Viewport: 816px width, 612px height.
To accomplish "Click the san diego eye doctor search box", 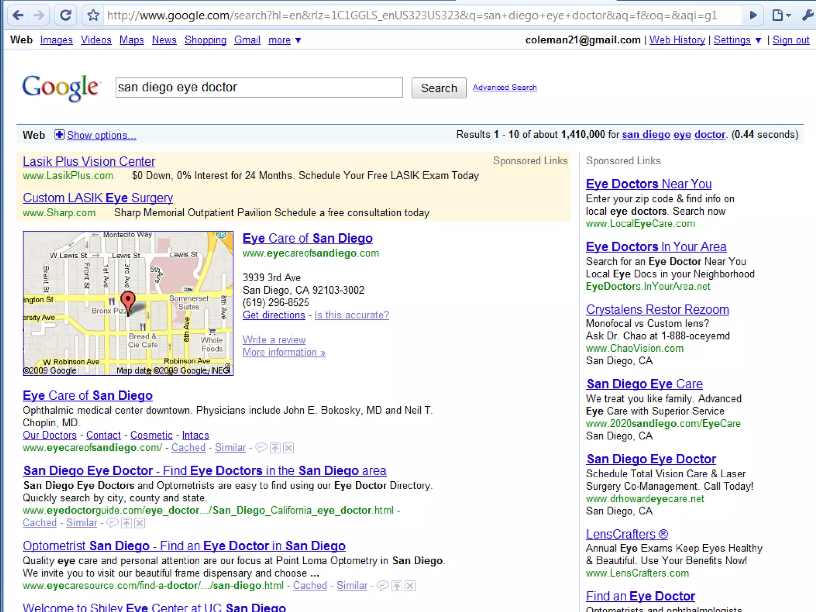I will [x=259, y=87].
